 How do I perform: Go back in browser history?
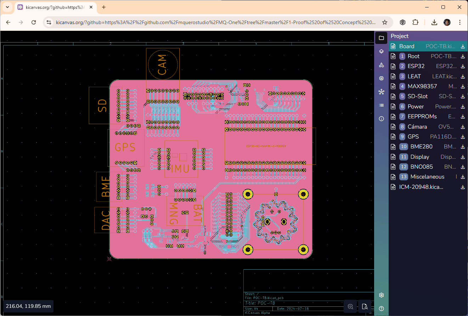[8, 22]
